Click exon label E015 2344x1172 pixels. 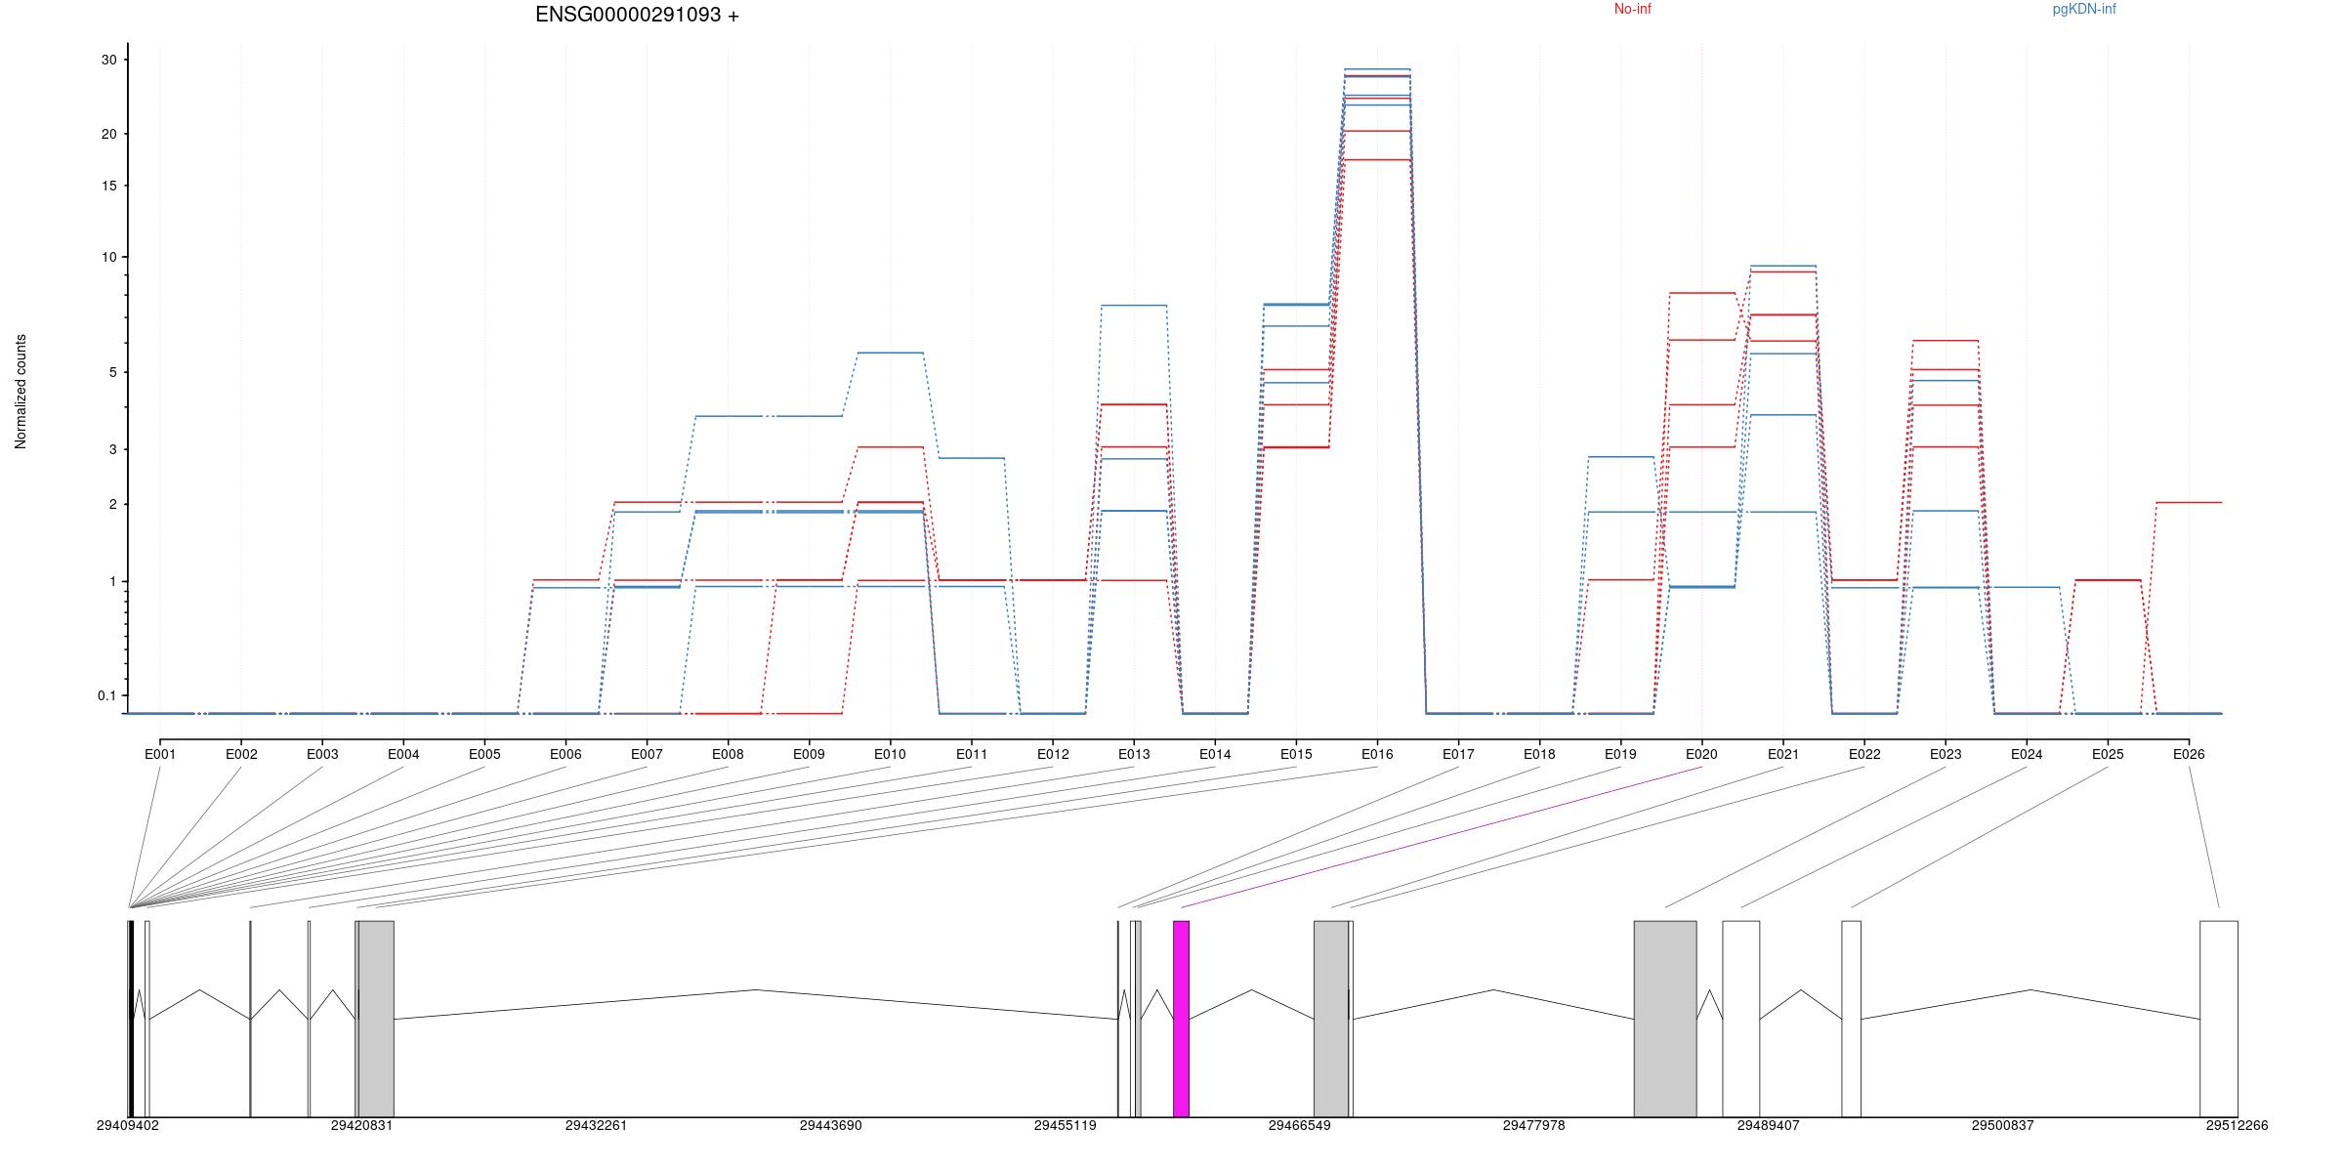[x=1296, y=754]
